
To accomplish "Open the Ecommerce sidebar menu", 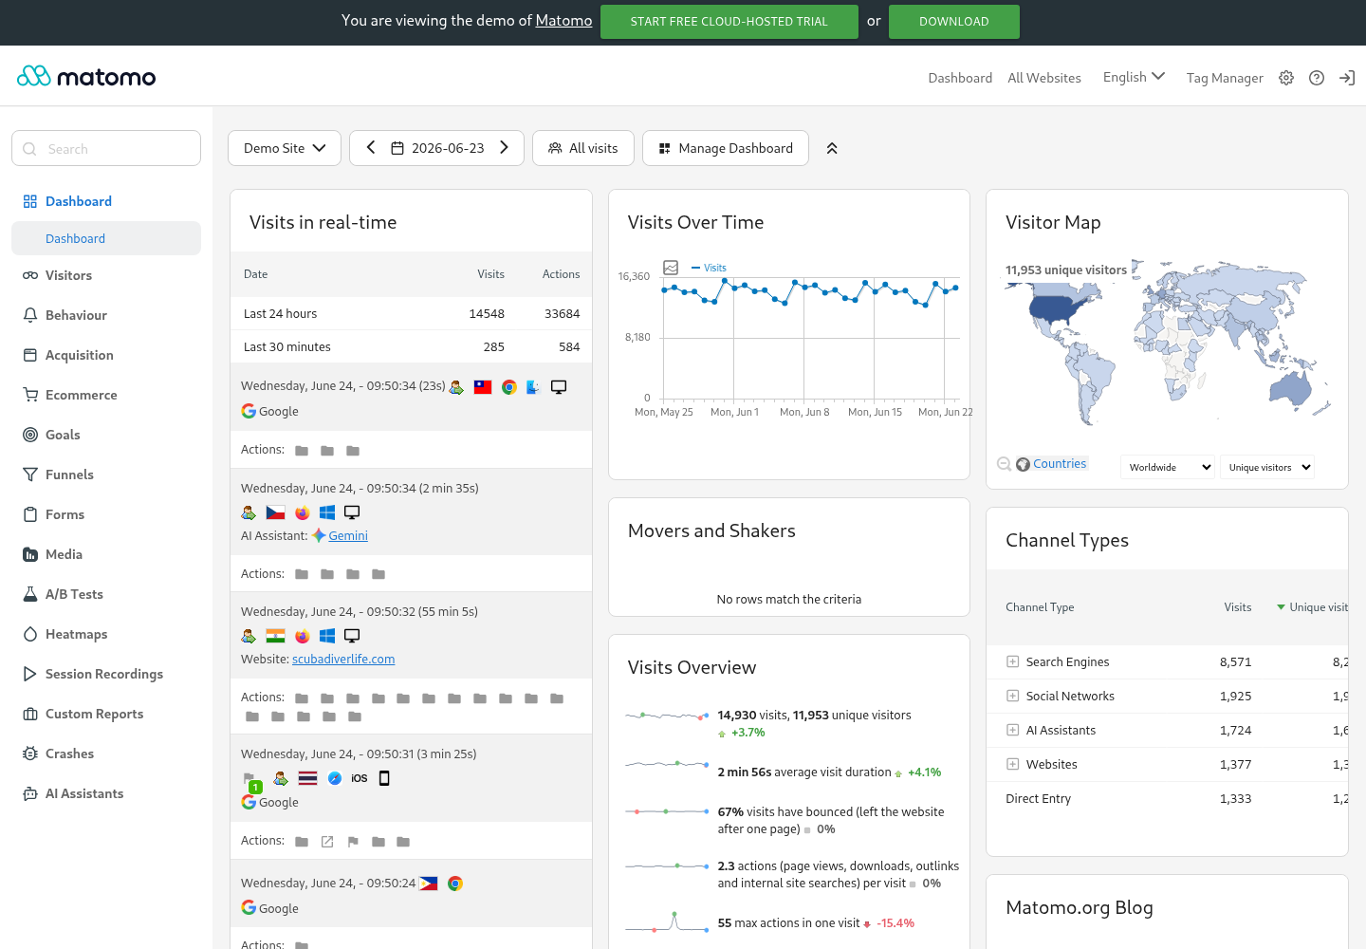I will coord(106,395).
